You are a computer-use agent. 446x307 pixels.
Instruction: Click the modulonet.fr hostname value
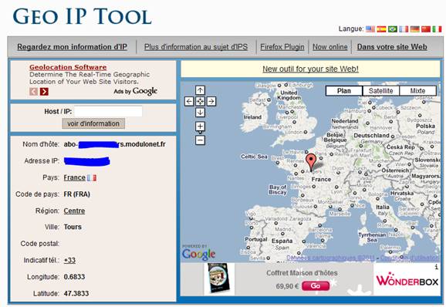coord(114,144)
